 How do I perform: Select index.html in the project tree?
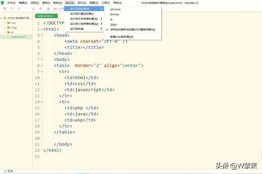point(18,37)
